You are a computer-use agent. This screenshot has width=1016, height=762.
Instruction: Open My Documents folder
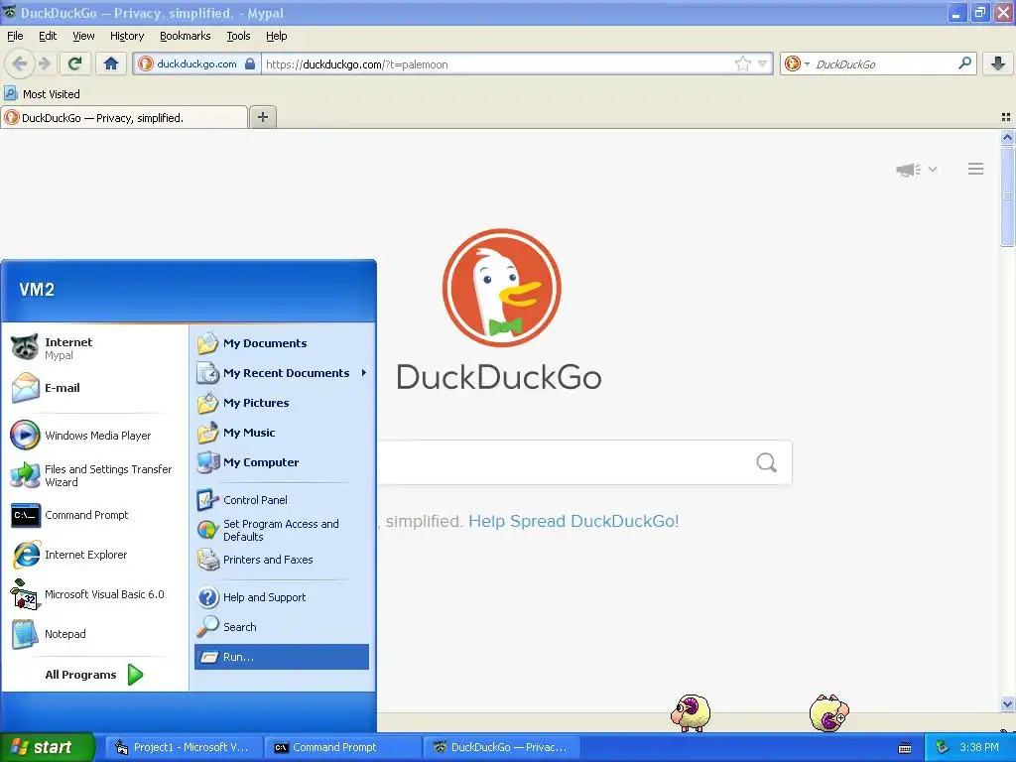282,342
